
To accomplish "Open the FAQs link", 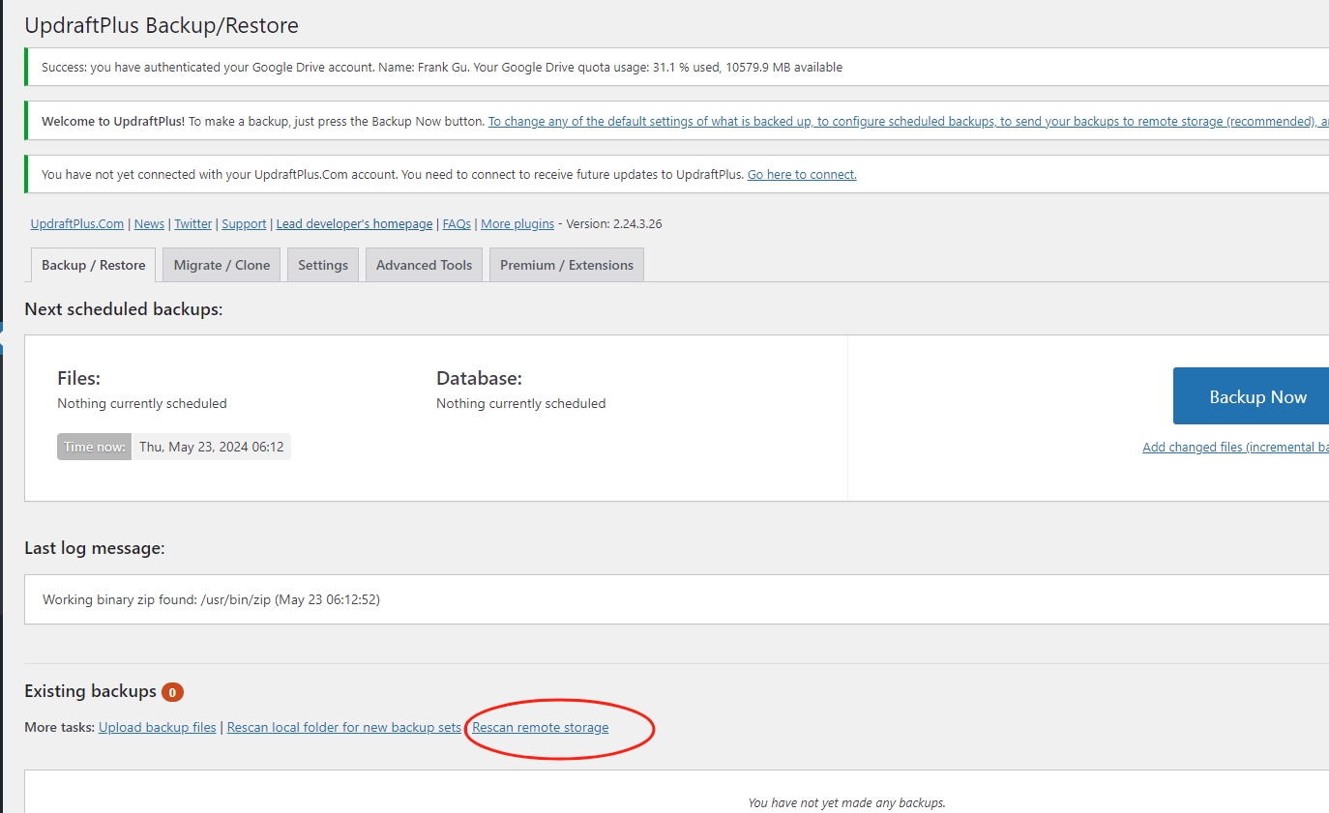I will (457, 223).
